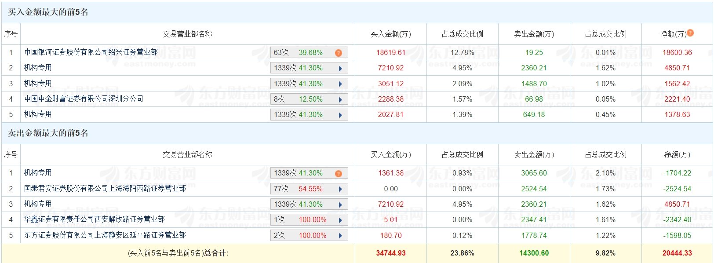Click the 1次 100.00% stats box

309,219
